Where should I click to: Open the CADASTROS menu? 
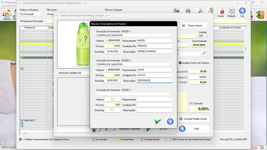click(x=8, y=6)
